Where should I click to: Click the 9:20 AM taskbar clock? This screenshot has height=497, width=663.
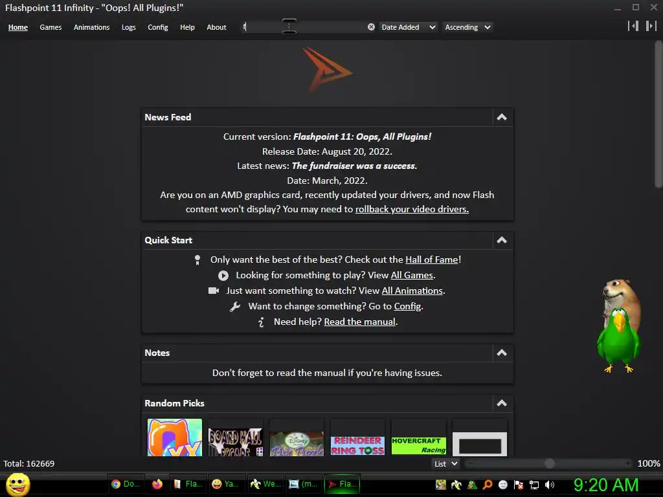coord(605,485)
